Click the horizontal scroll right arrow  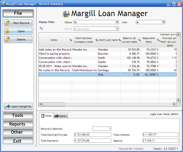(x=174, y=104)
